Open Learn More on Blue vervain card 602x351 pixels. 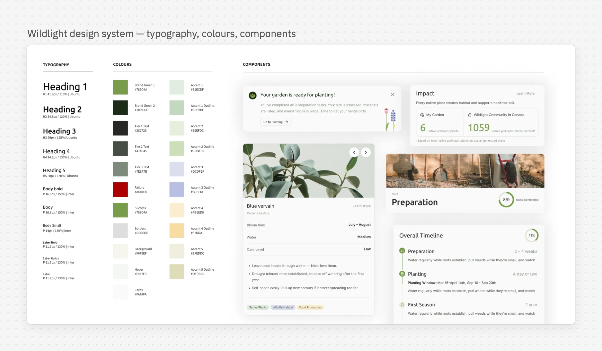(x=361, y=206)
